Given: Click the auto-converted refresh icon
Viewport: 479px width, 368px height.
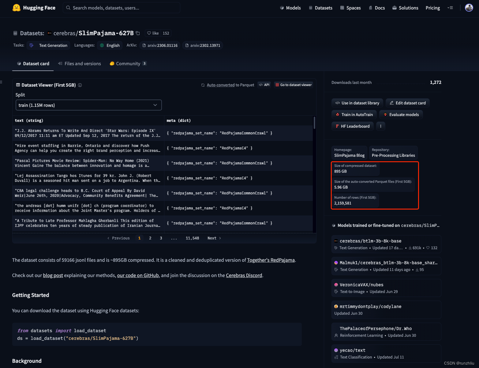Looking at the screenshot, I should pyautogui.click(x=203, y=85).
